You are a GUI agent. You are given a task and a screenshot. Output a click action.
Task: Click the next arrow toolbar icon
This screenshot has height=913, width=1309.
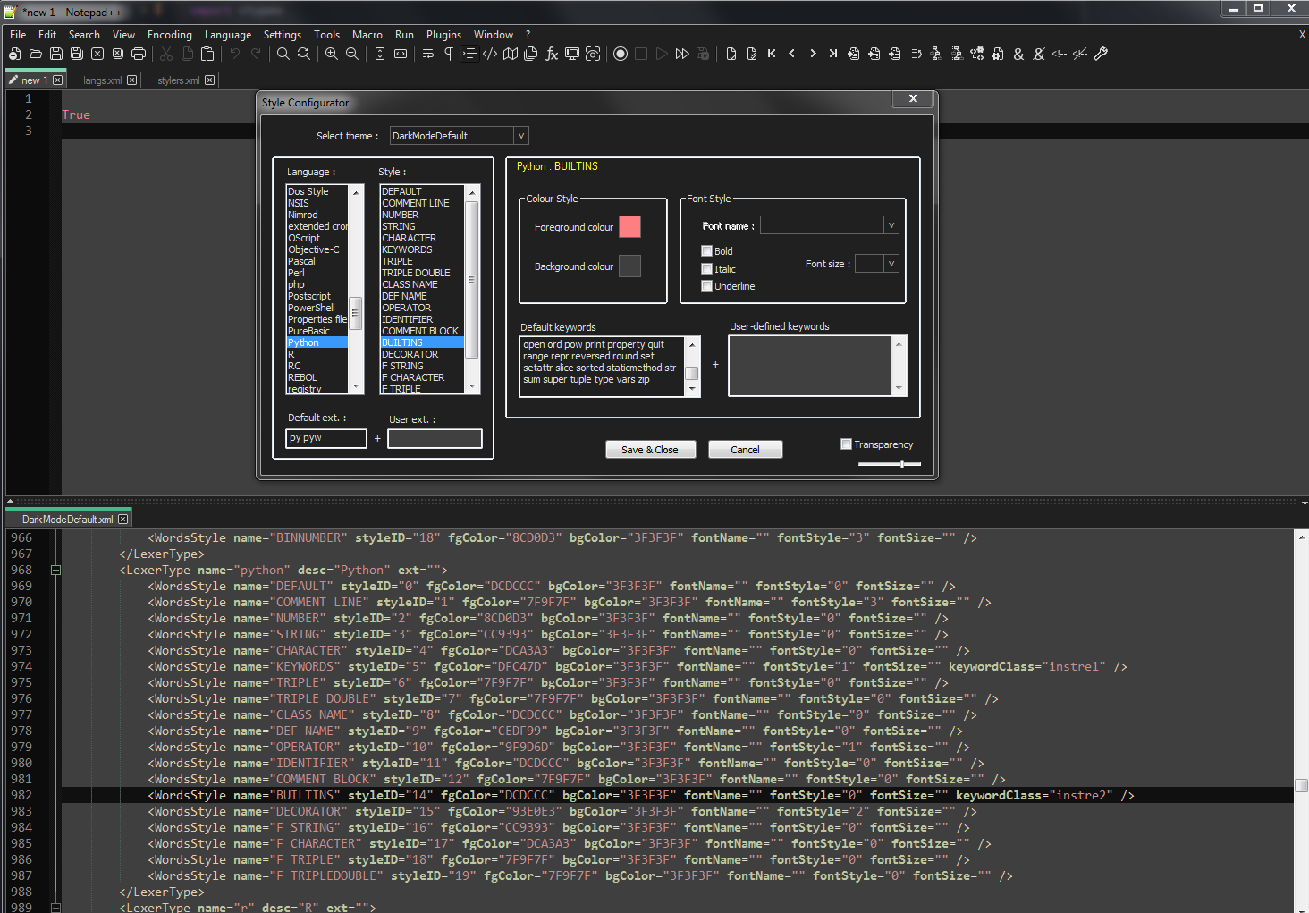point(813,54)
